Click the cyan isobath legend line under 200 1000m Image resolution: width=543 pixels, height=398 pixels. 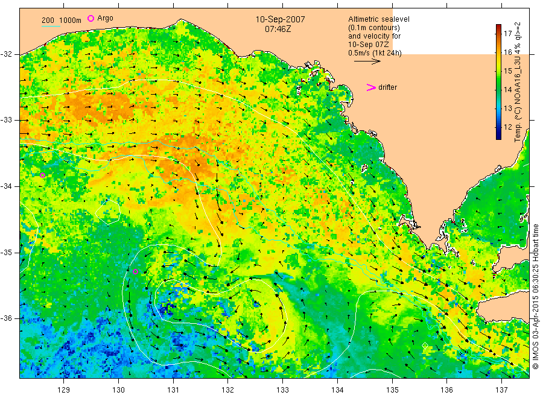click(51, 25)
